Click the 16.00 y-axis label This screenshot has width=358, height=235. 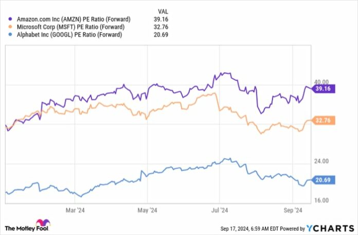[323, 200]
